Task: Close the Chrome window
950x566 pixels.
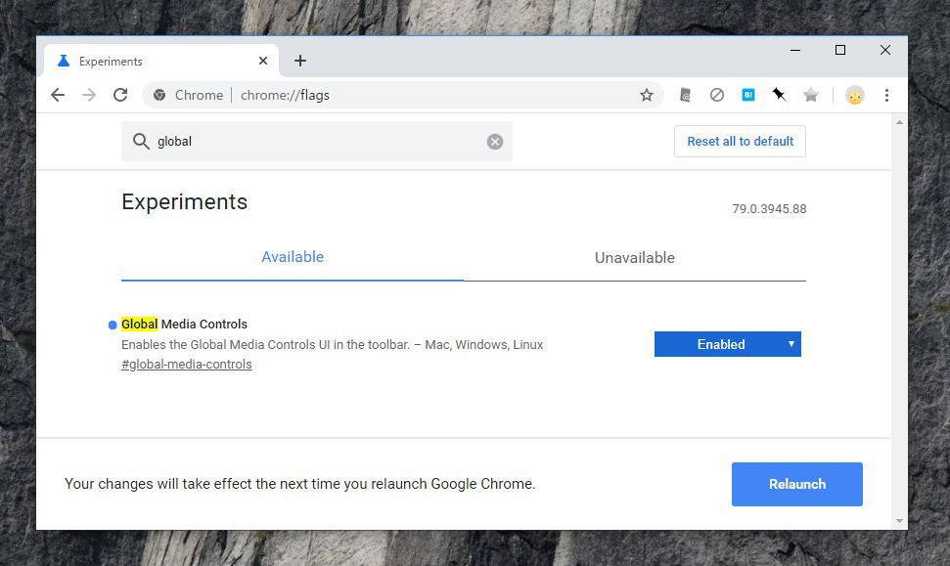Action: pos(885,50)
